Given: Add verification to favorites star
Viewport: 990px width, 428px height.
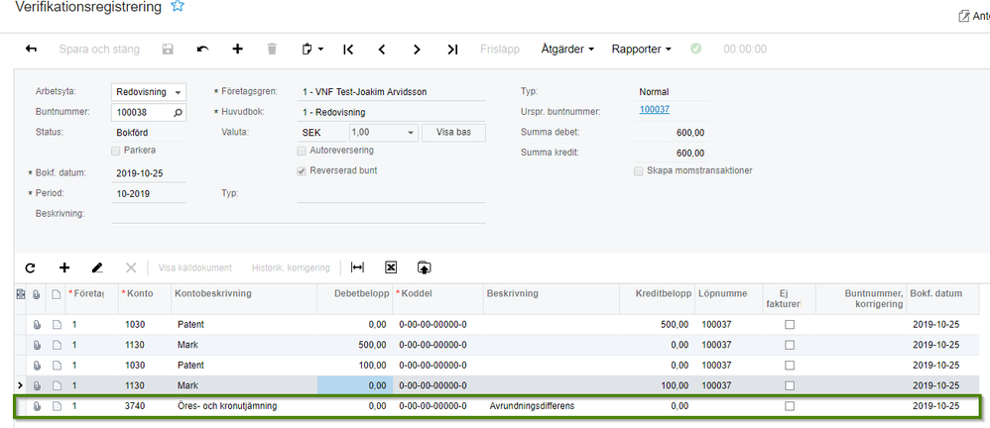Looking at the screenshot, I should click(x=178, y=7).
